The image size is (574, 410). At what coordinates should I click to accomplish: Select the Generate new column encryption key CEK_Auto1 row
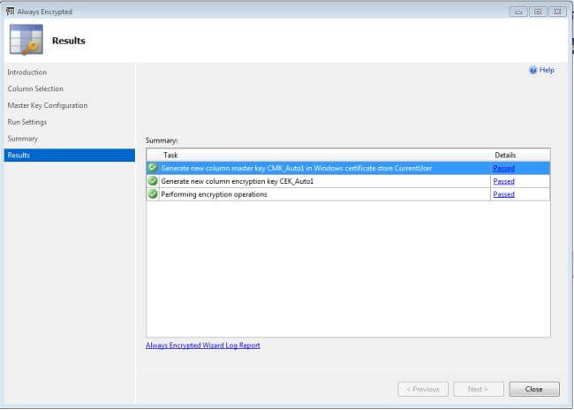tap(348, 181)
